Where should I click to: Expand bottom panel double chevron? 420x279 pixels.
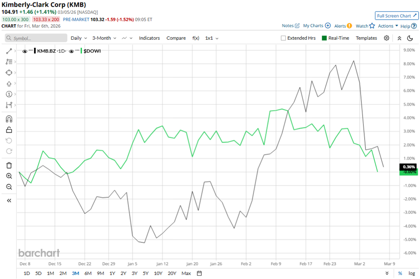point(387,273)
